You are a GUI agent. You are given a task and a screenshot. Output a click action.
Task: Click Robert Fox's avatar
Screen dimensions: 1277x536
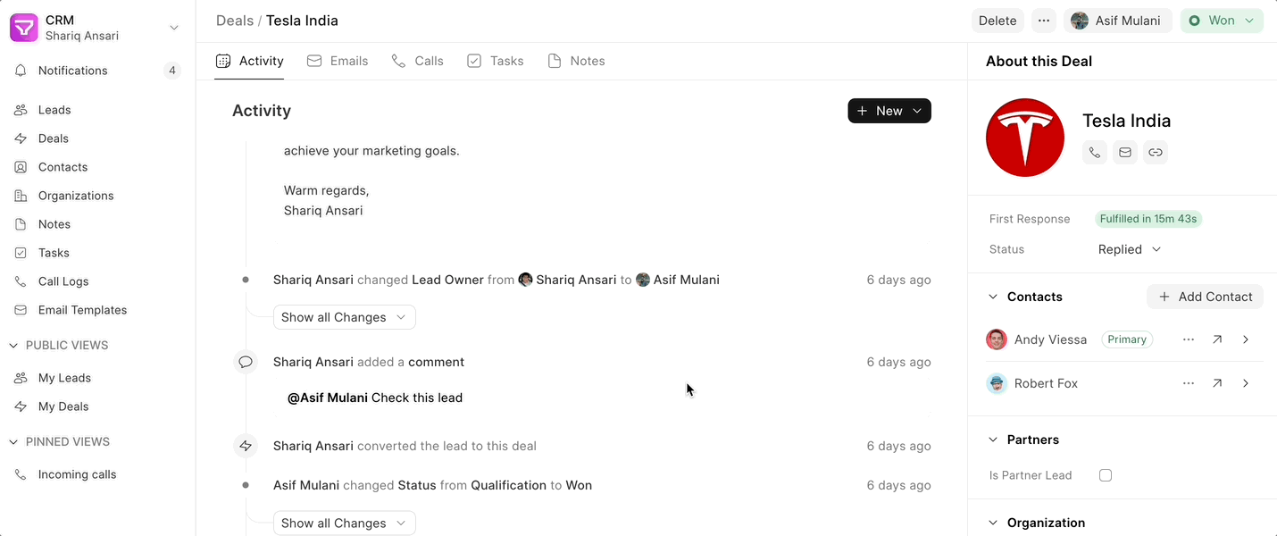(x=997, y=383)
